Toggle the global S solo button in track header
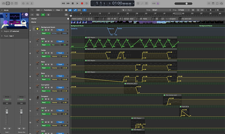 [x=48, y=15]
